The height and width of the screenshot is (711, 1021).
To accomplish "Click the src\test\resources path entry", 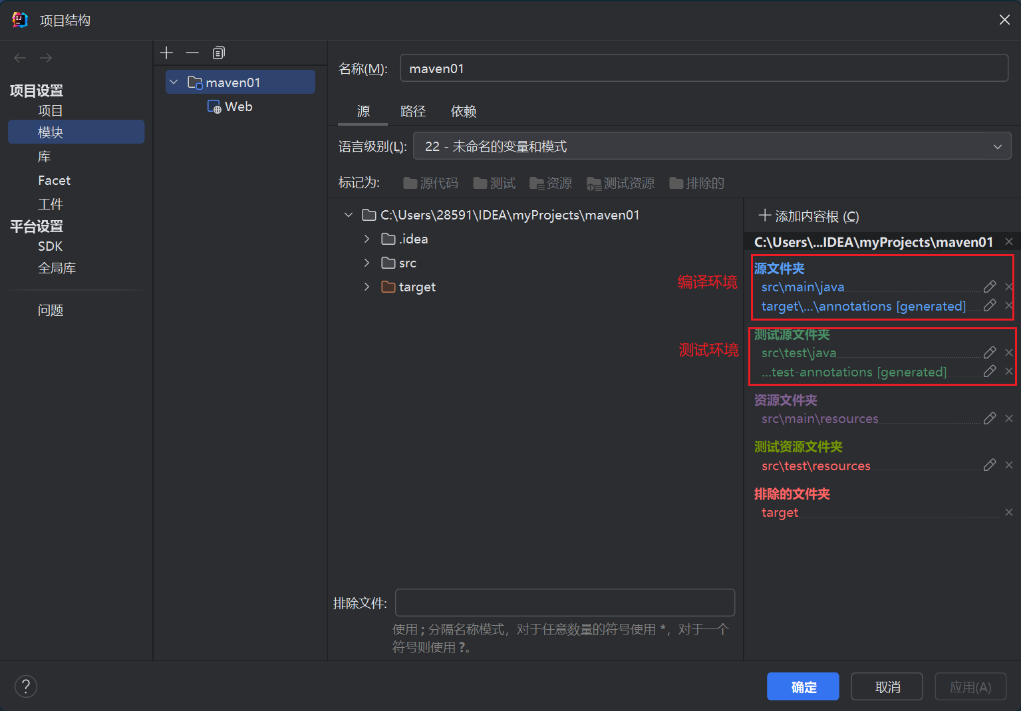I will [815, 466].
